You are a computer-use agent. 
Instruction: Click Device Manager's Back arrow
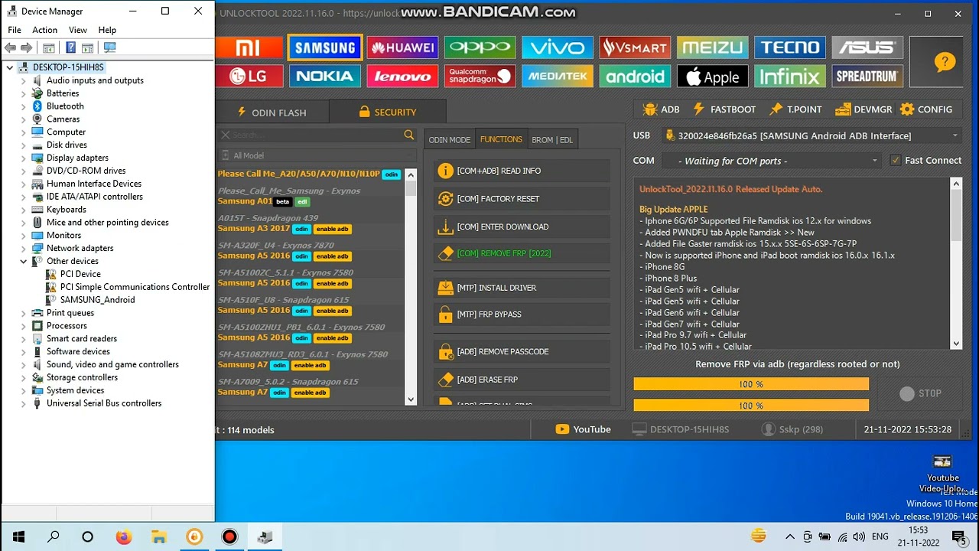10,47
